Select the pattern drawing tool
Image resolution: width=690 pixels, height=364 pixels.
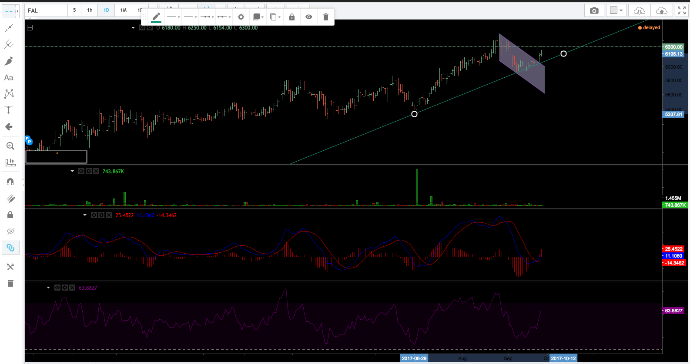(9, 94)
